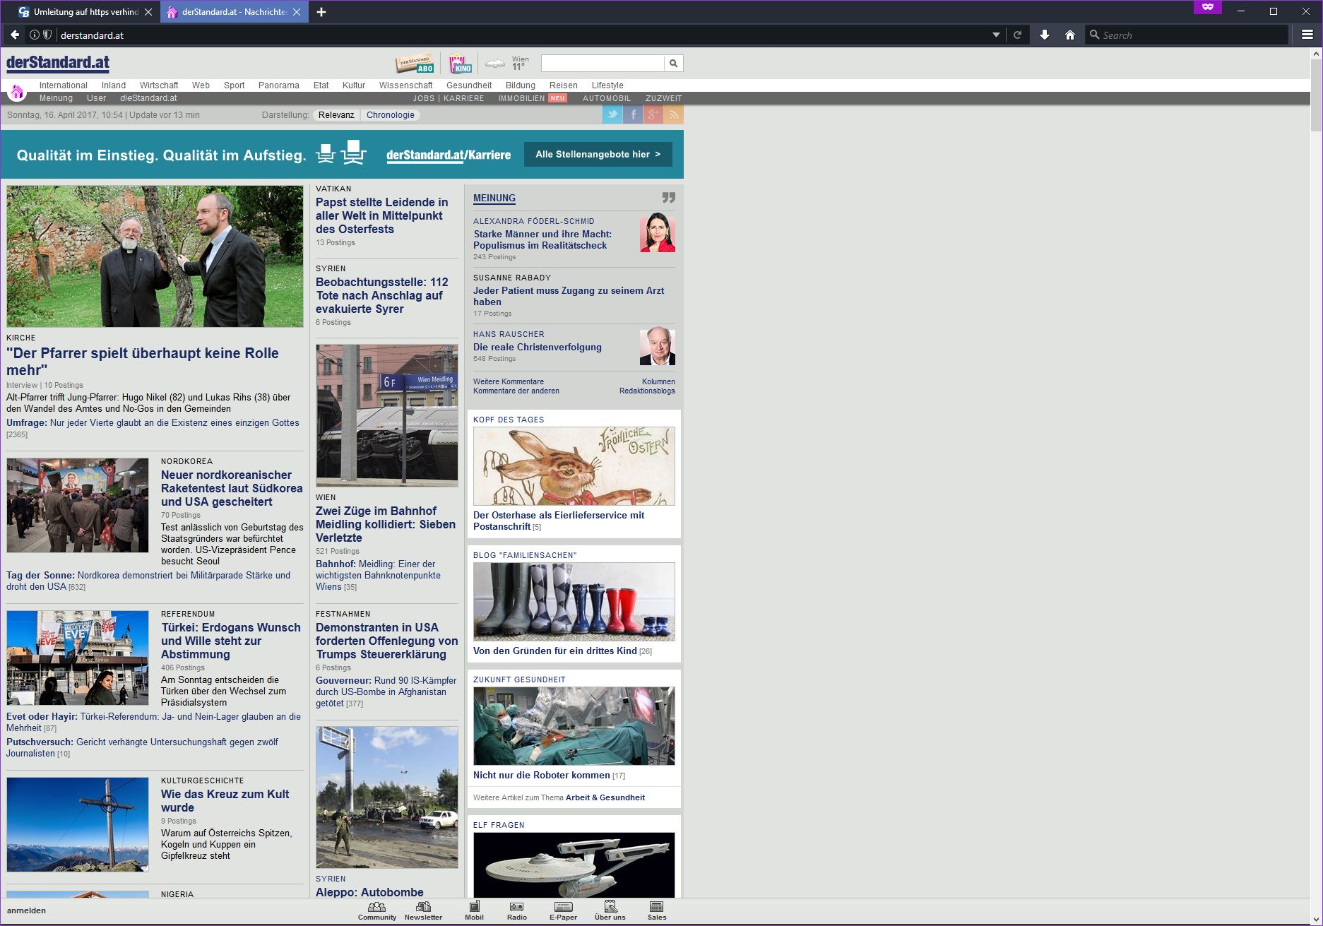
Task: Open the JOBS | KARRIERE link
Action: [x=449, y=98]
